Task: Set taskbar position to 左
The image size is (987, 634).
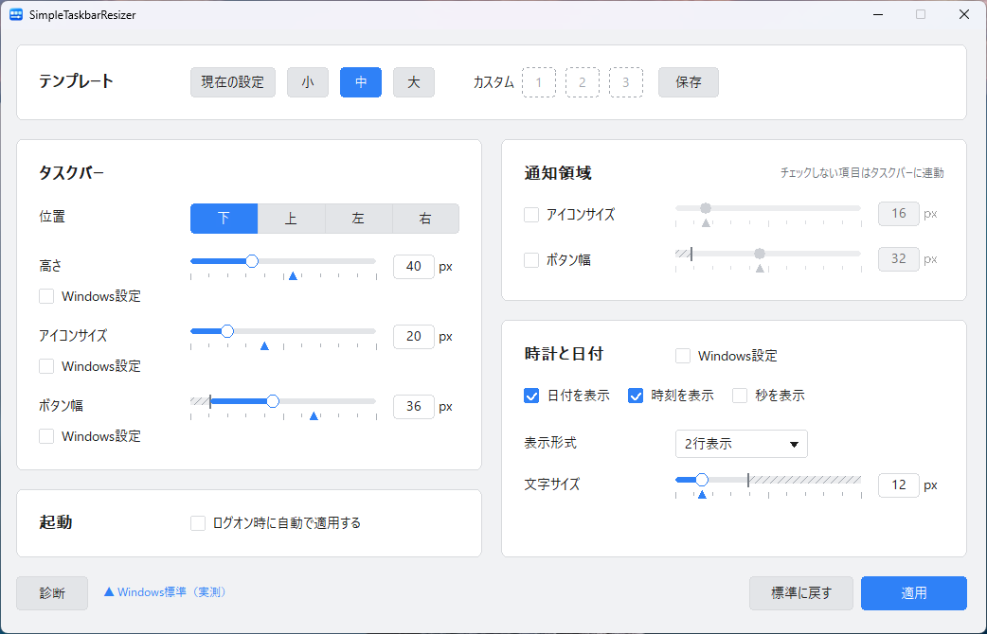Action: tap(359, 219)
